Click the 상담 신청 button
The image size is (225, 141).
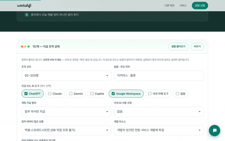200,6
